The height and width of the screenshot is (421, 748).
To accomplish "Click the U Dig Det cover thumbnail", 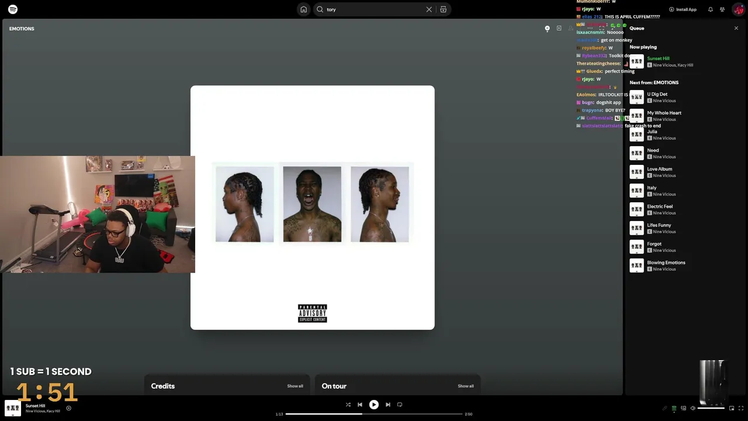I will click(636, 97).
